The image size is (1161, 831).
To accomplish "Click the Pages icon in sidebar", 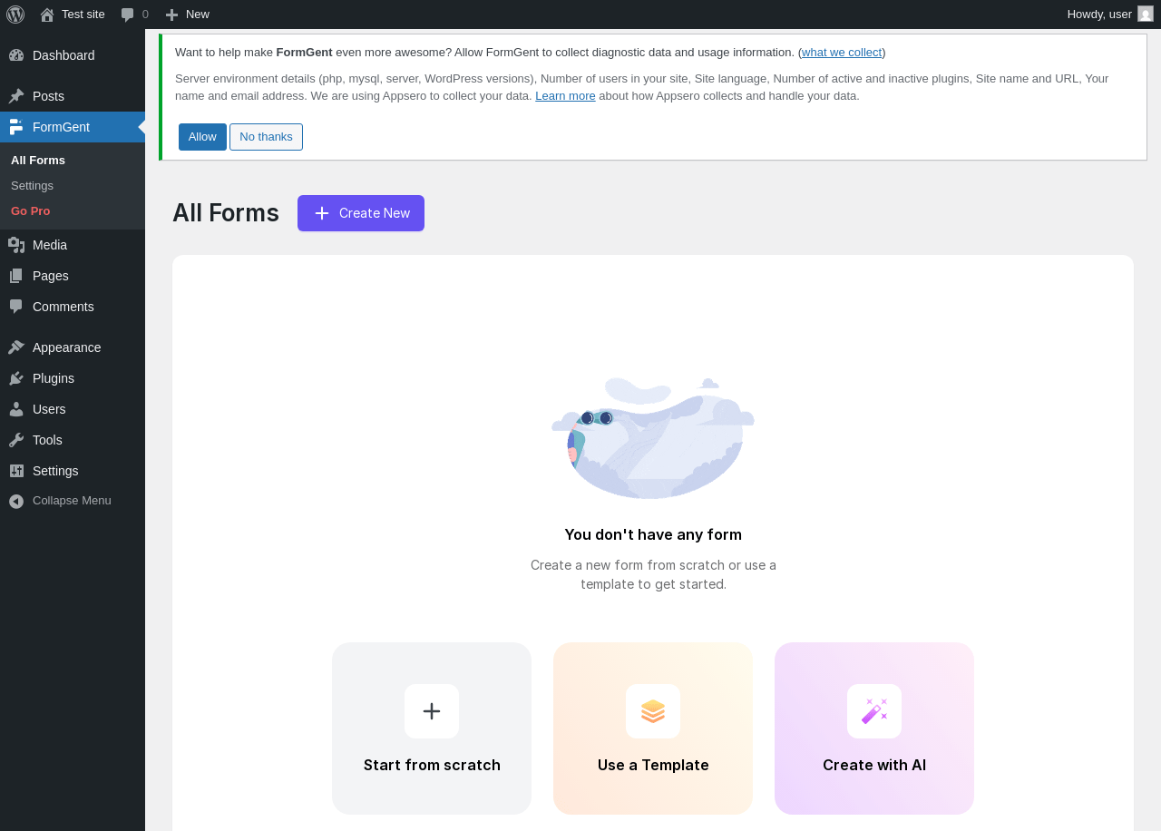I will [16, 276].
